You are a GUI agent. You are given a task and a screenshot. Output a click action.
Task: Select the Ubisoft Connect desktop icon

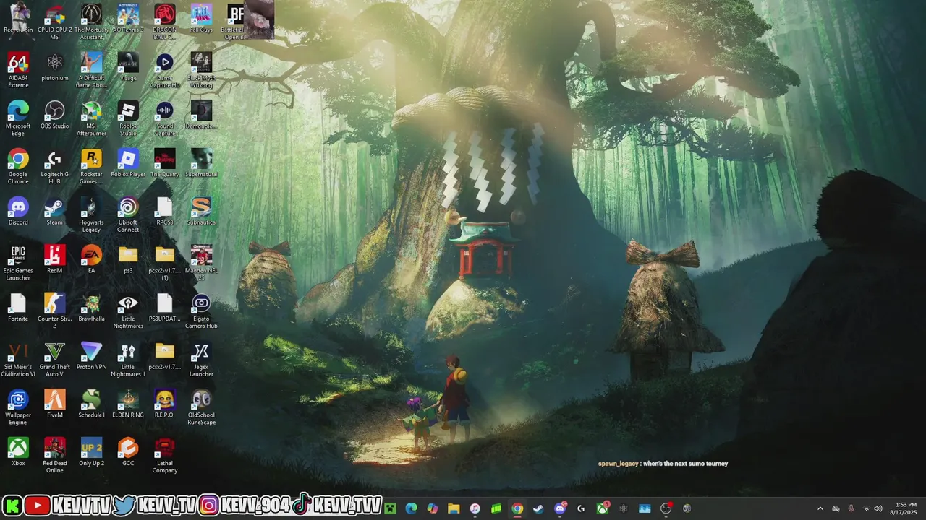(128, 215)
